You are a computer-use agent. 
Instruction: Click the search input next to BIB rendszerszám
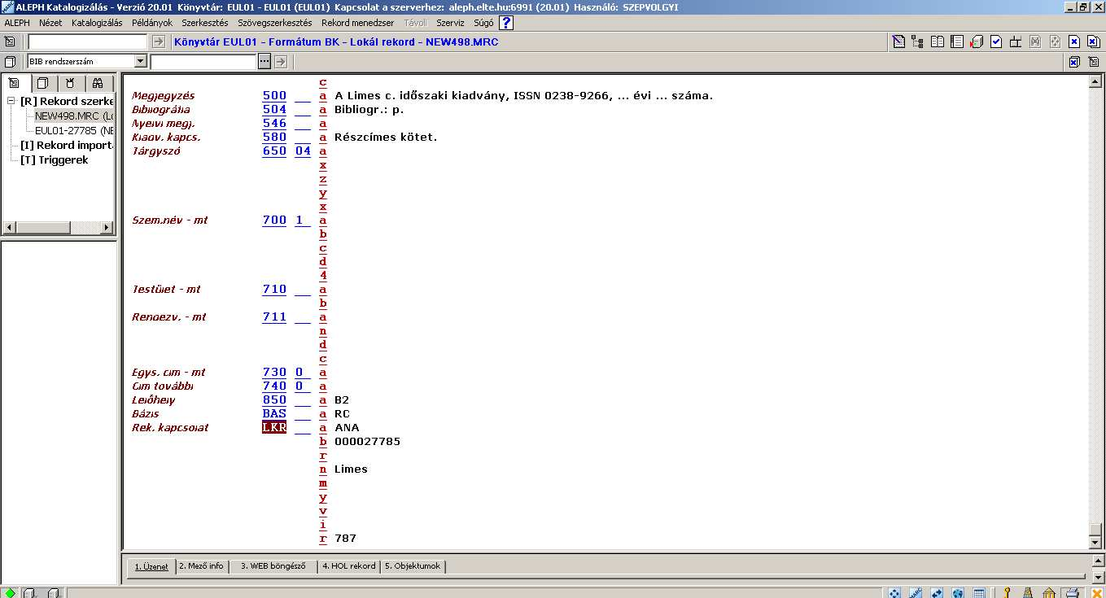coord(203,62)
